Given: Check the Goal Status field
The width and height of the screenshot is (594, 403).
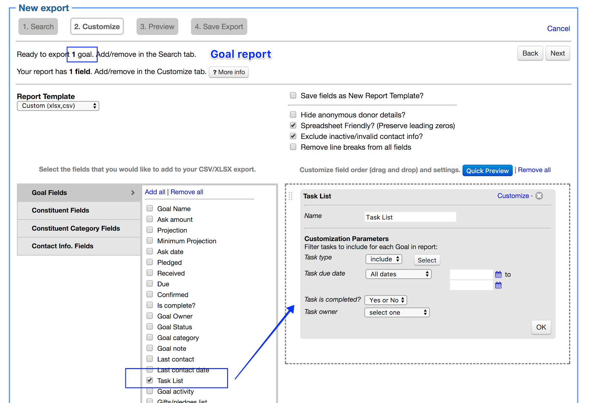Looking at the screenshot, I should (150, 326).
